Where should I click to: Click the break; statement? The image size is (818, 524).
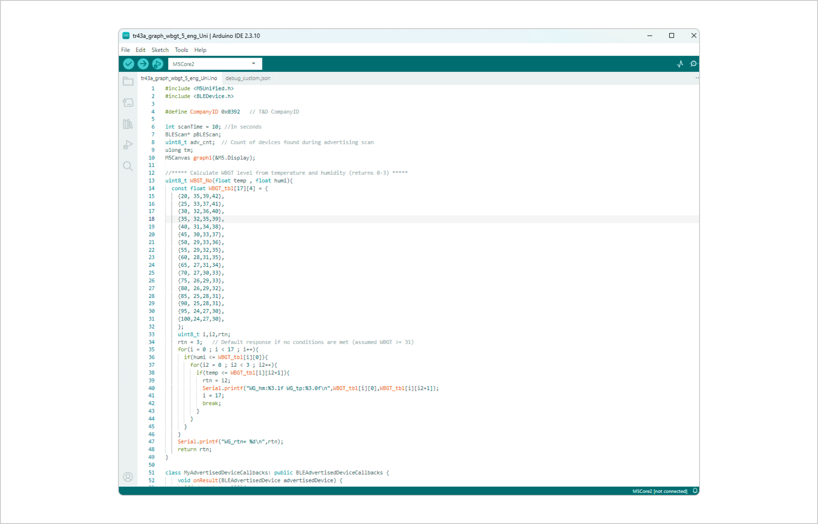[x=212, y=403]
